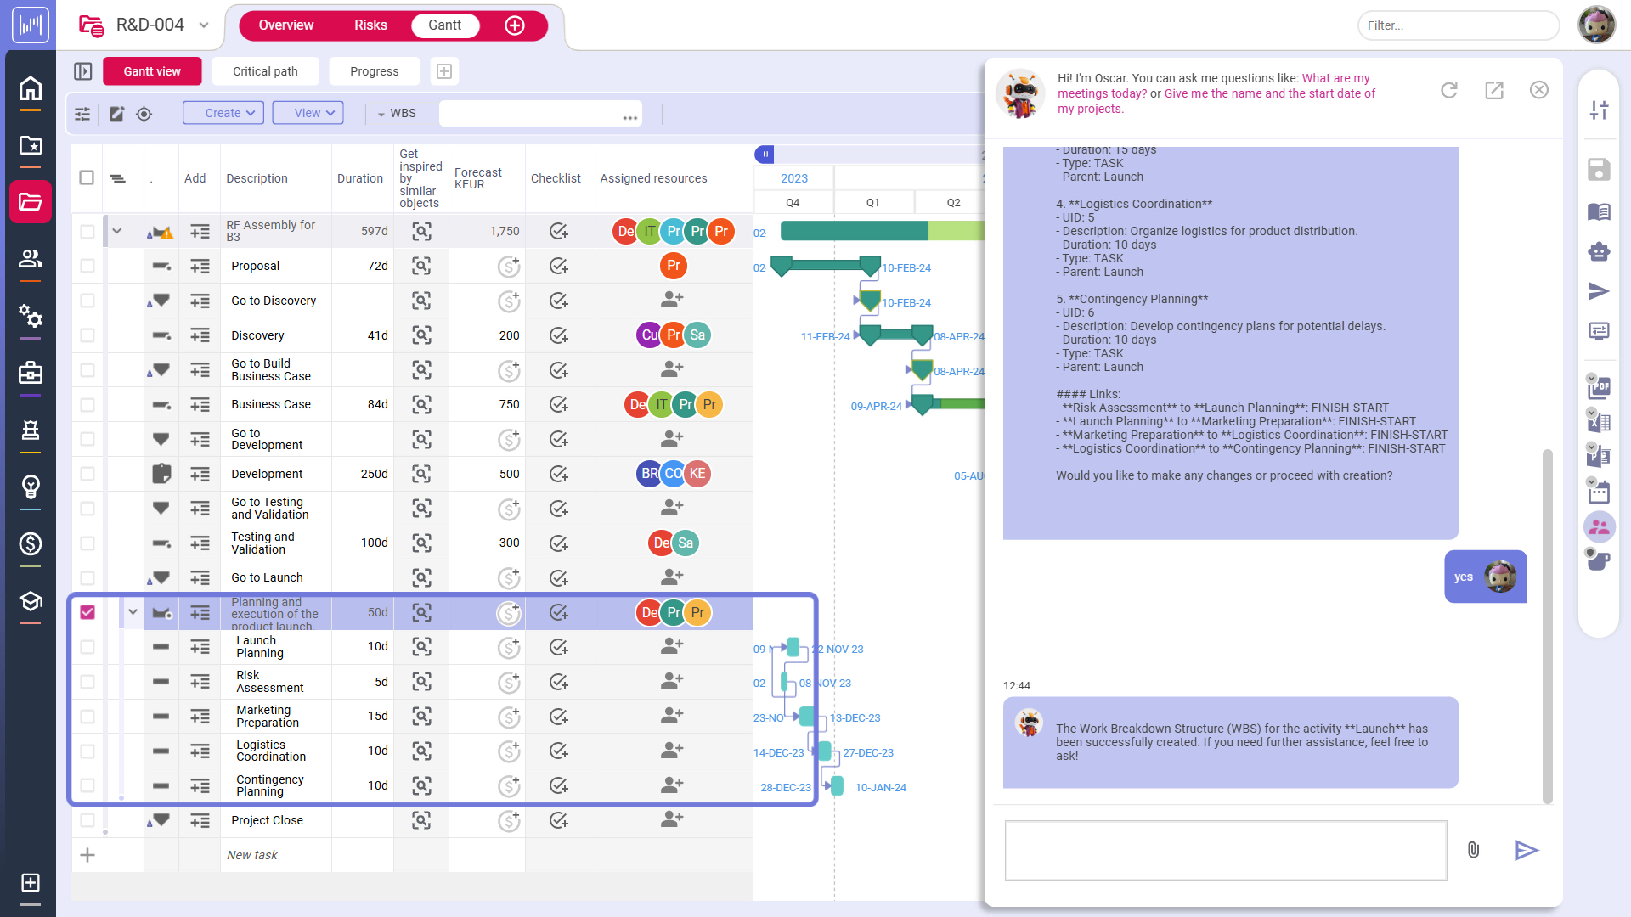This screenshot has width=1631, height=917.
Task: Switch to the Critical path tab
Action: point(265,71)
